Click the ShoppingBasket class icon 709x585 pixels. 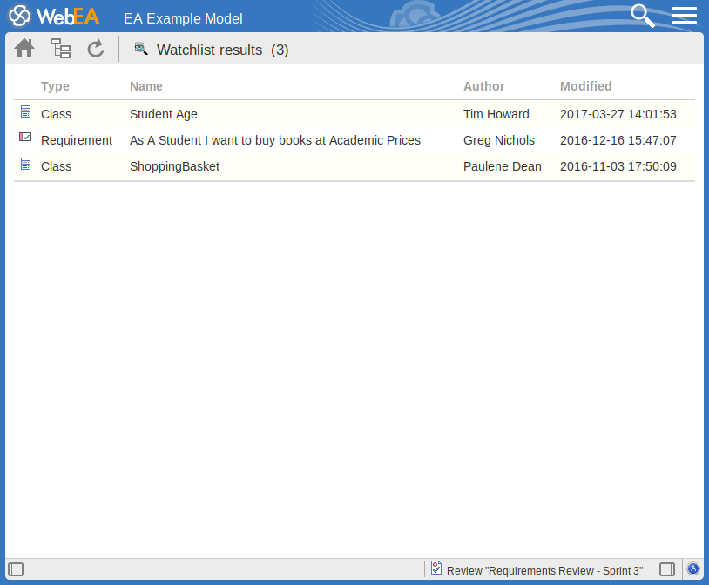point(26,164)
